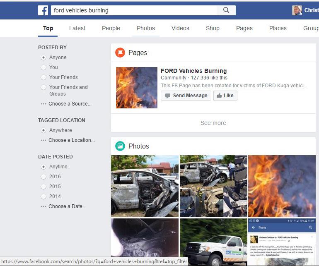Select Your Friends radio option
This screenshot has height=266, width=319.
[x=43, y=77]
